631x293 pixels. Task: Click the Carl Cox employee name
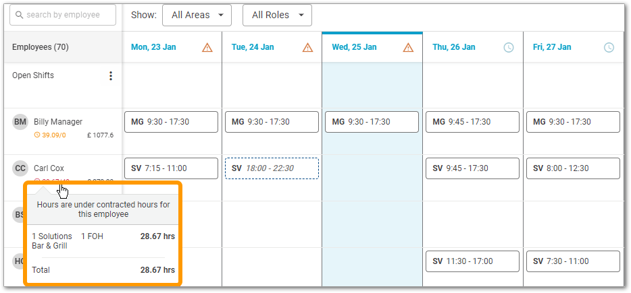[49, 168]
